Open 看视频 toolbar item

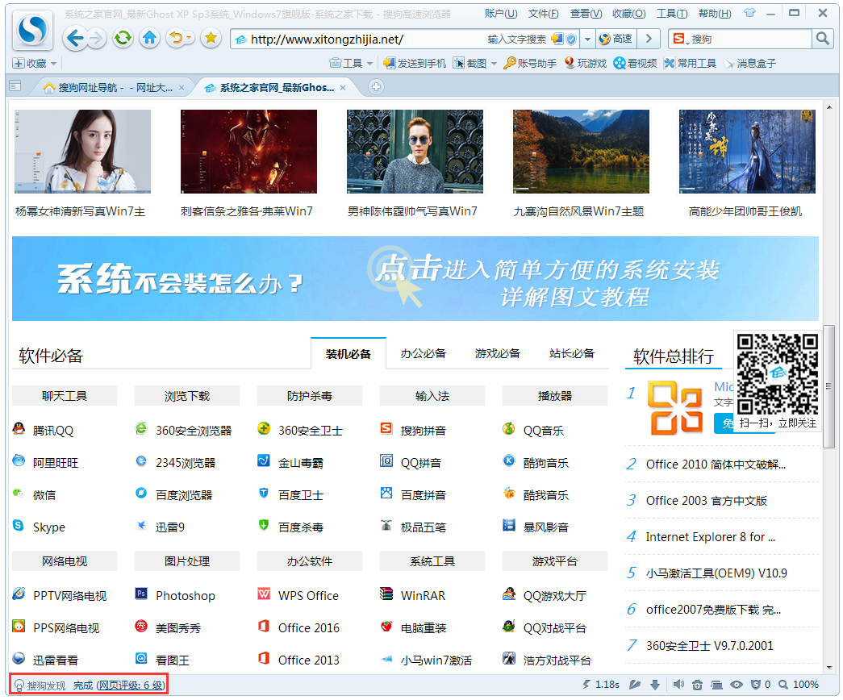[x=636, y=64]
